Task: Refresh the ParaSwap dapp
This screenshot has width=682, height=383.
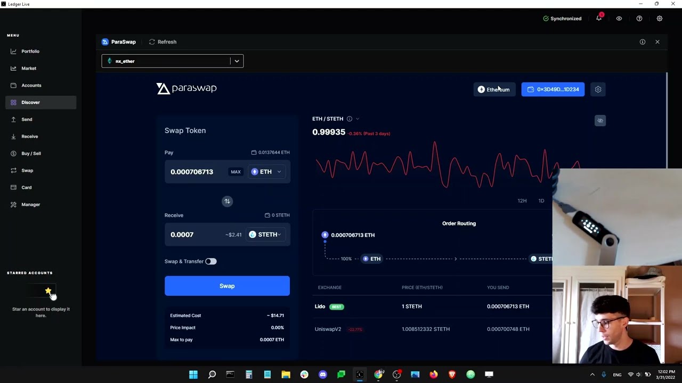Action: tap(163, 41)
